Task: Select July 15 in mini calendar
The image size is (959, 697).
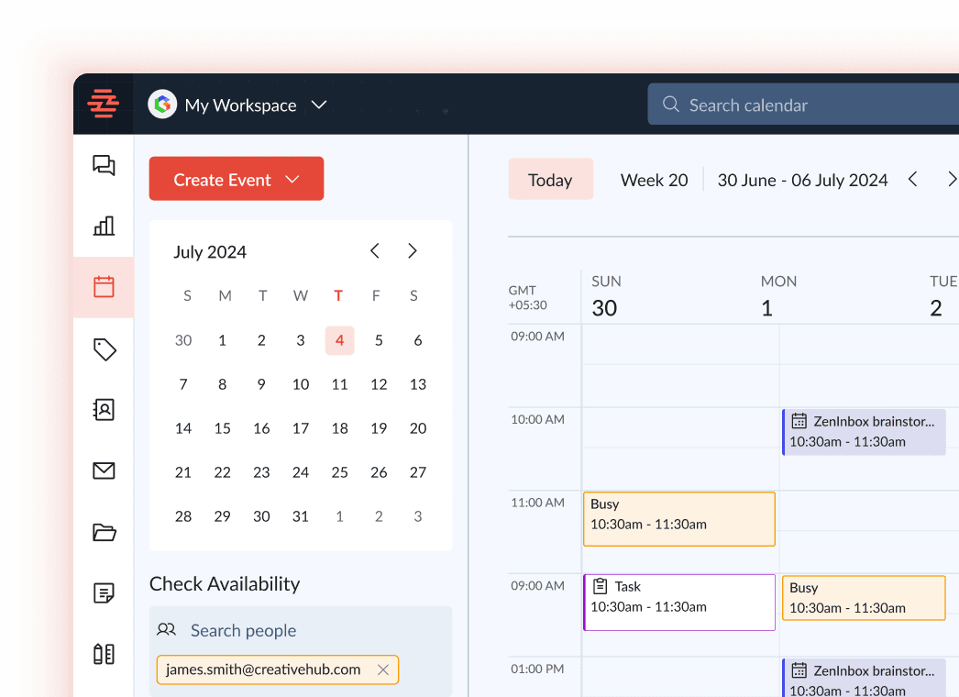Action: click(x=222, y=428)
